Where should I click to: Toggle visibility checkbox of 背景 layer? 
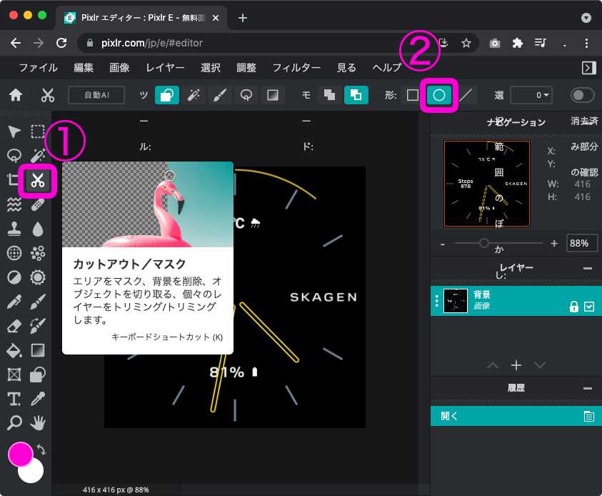point(589,306)
